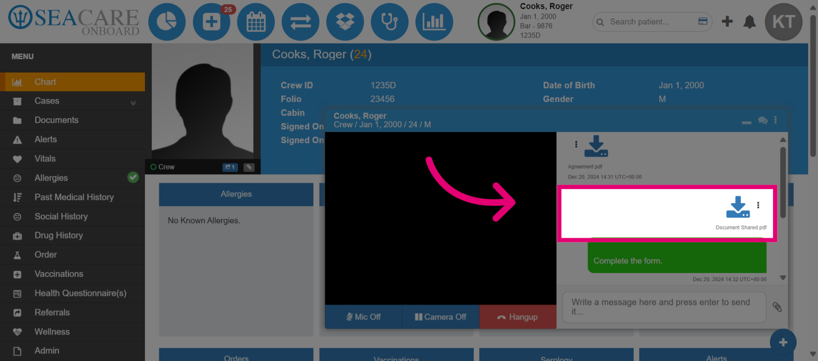
Task: Open Wellness in sidebar
Action: [x=72, y=332]
